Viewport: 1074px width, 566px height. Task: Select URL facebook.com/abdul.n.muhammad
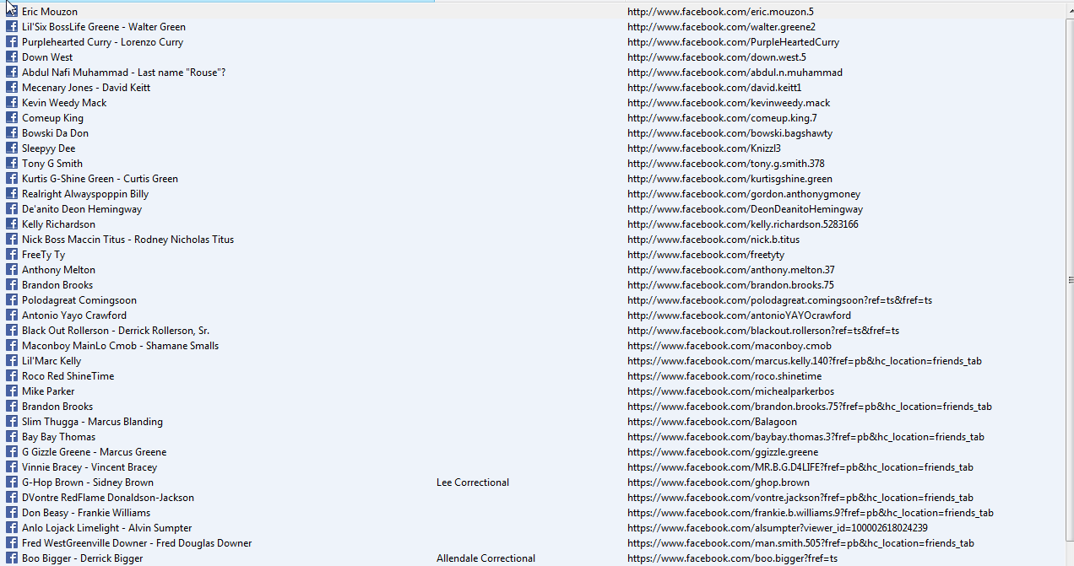[x=735, y=73]
